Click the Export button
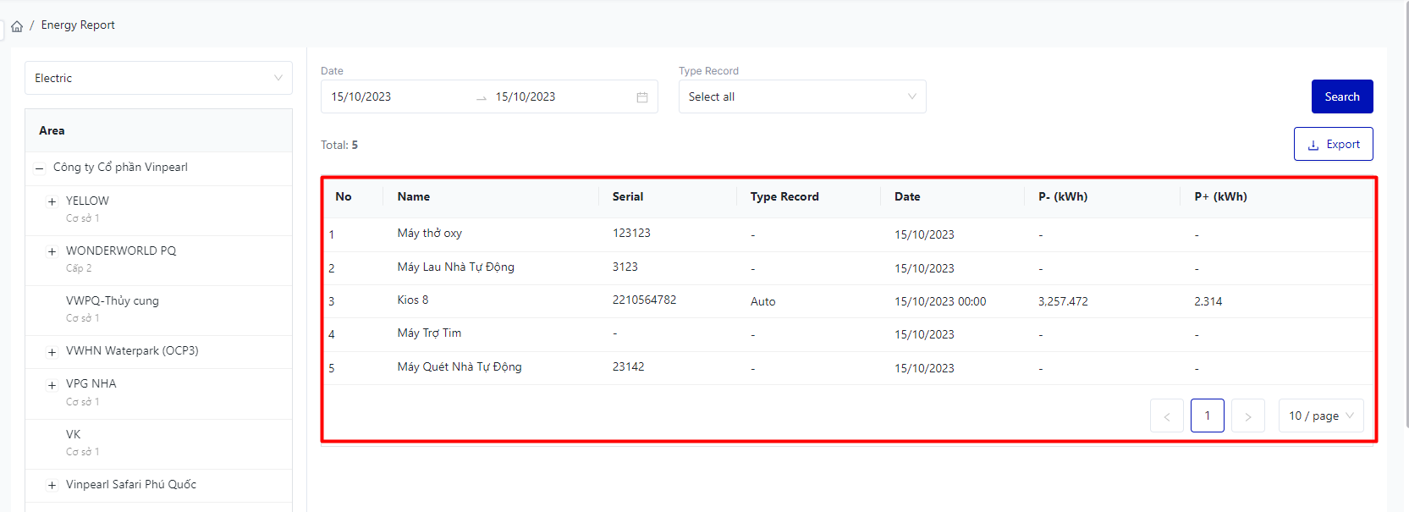The width and height of the screenshot is (1409, 512). point(1333,145)
